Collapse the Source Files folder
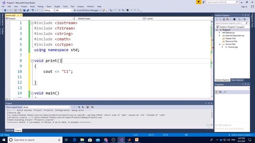Image resolution: width=255 pixels, height=143 pixels. point(220,44)
